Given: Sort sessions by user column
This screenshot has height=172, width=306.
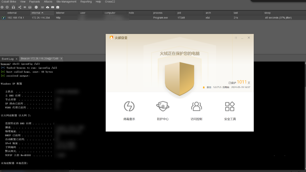Looking at the screenshot, I should 91,13.
